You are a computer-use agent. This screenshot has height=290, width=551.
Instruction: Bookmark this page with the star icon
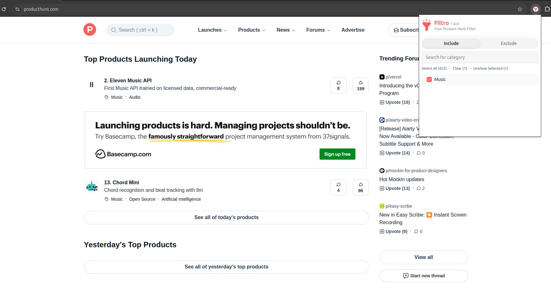pyautogui.click(x=520, y=9)
